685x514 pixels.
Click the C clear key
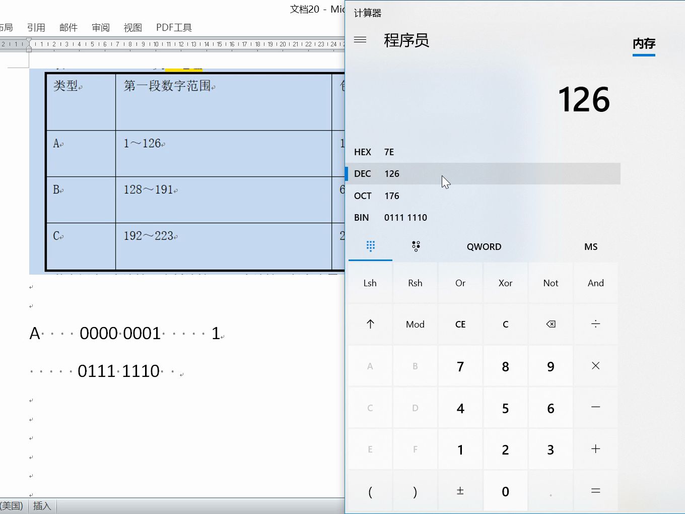pos(505,324)
